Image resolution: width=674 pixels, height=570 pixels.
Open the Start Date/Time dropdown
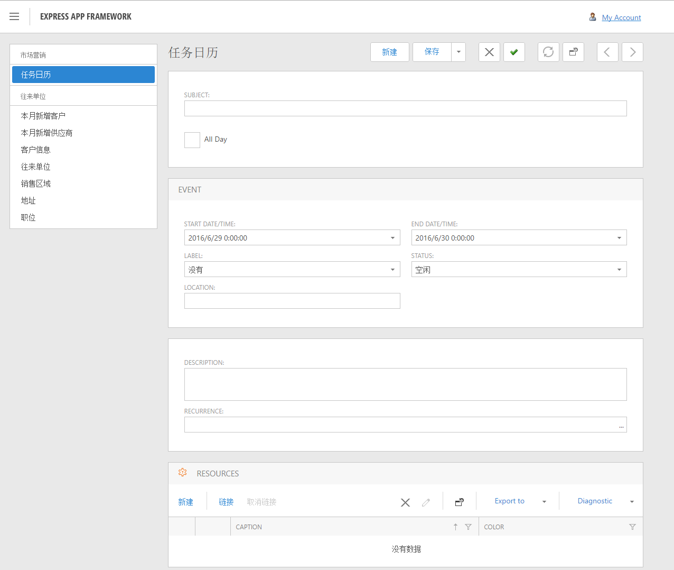tap(392, 238)
